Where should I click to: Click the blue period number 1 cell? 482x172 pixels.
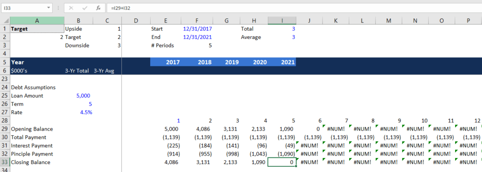pos(166,120)
